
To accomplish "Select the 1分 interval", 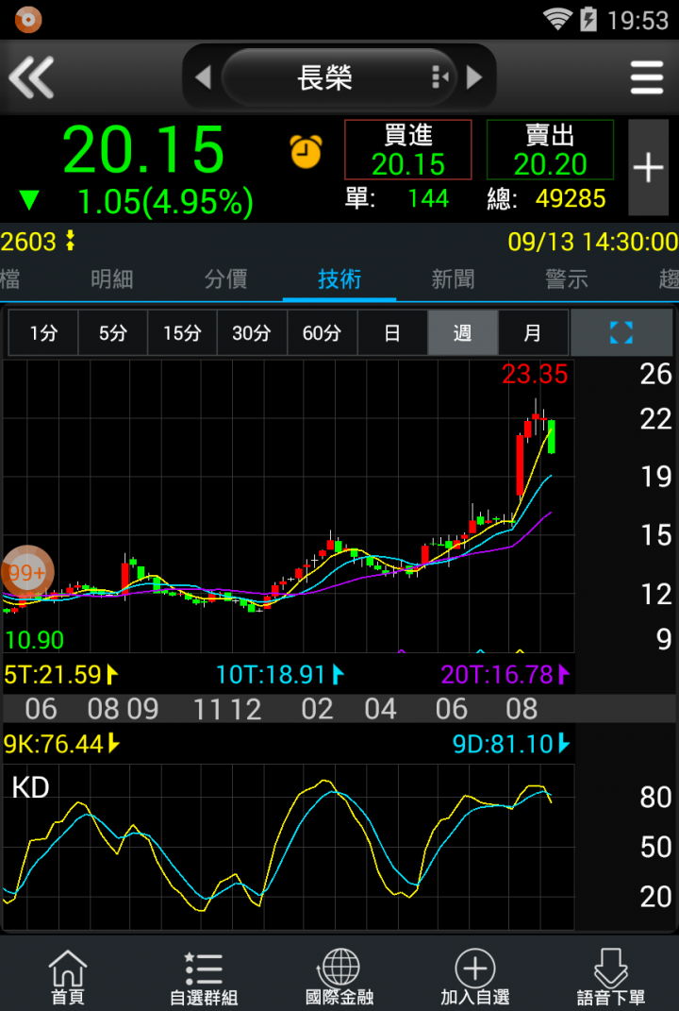I will pyautogui.click(x=43, y=332).
